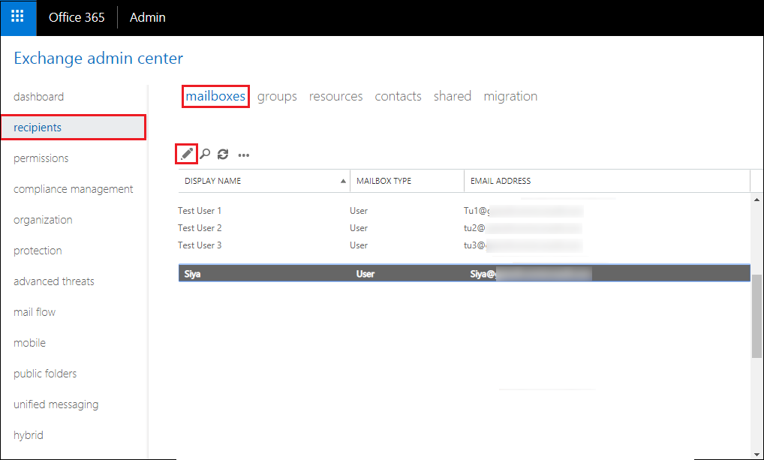The image size is (764, 460).
Task: Go to advanced threats
Action: [53, 281]
